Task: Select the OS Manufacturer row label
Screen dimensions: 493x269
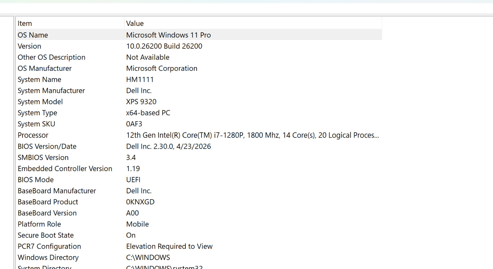Action: pyautogui.click(x=45, y=68)
